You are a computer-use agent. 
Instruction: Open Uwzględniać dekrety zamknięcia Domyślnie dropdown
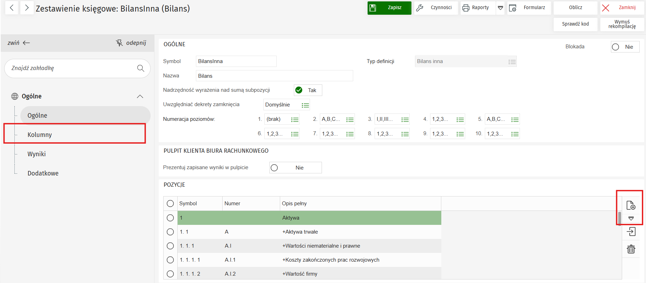[x=305, y=105]
